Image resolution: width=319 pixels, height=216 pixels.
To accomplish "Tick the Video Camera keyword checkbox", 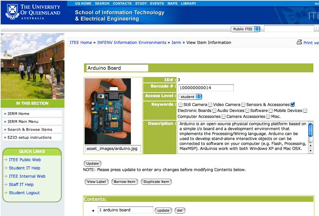I will point(210,105).
